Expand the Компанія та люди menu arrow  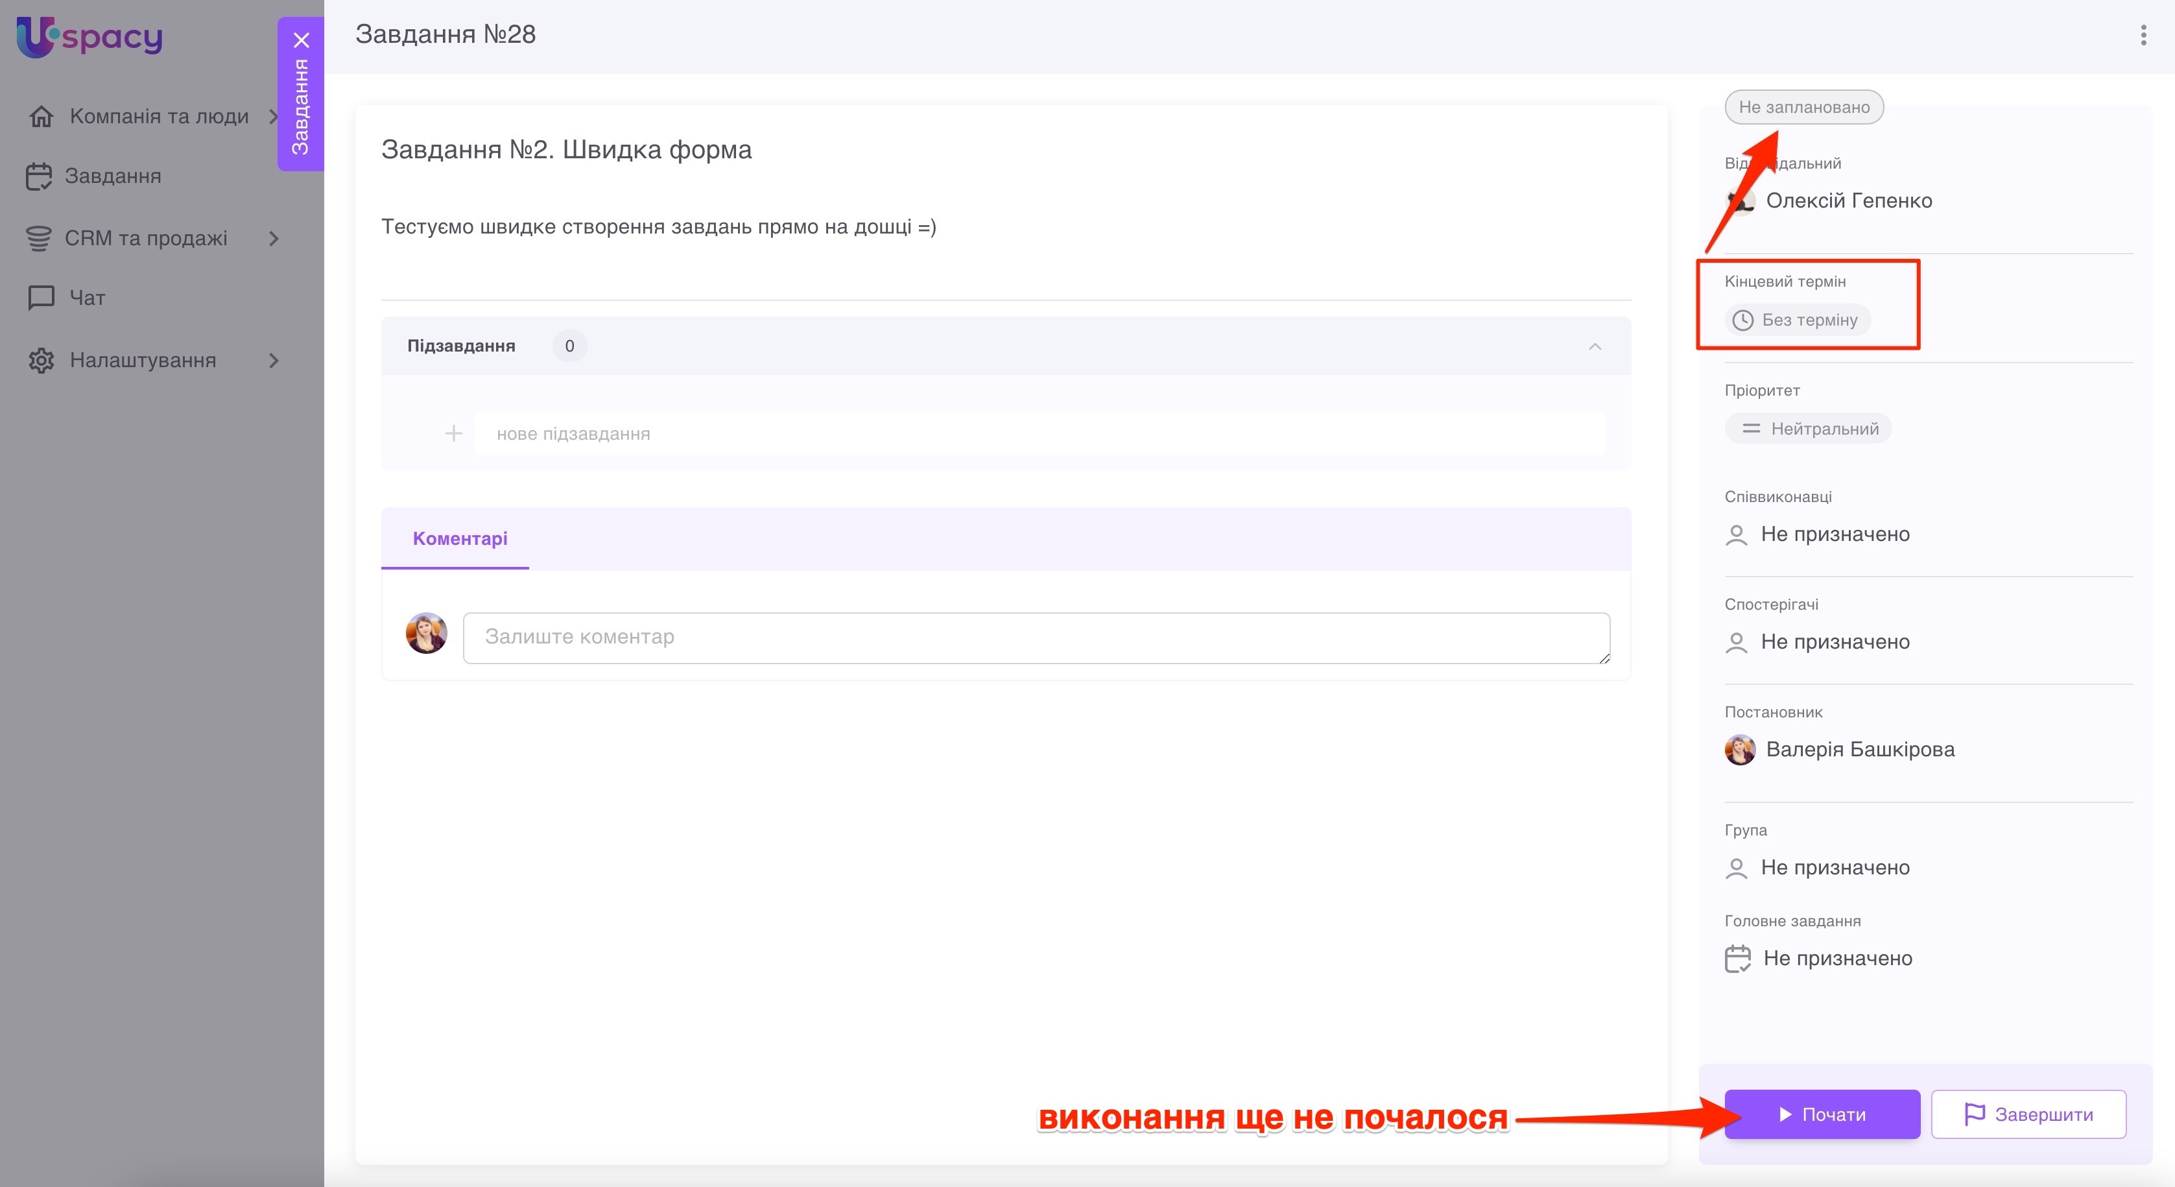coord(273,117)
